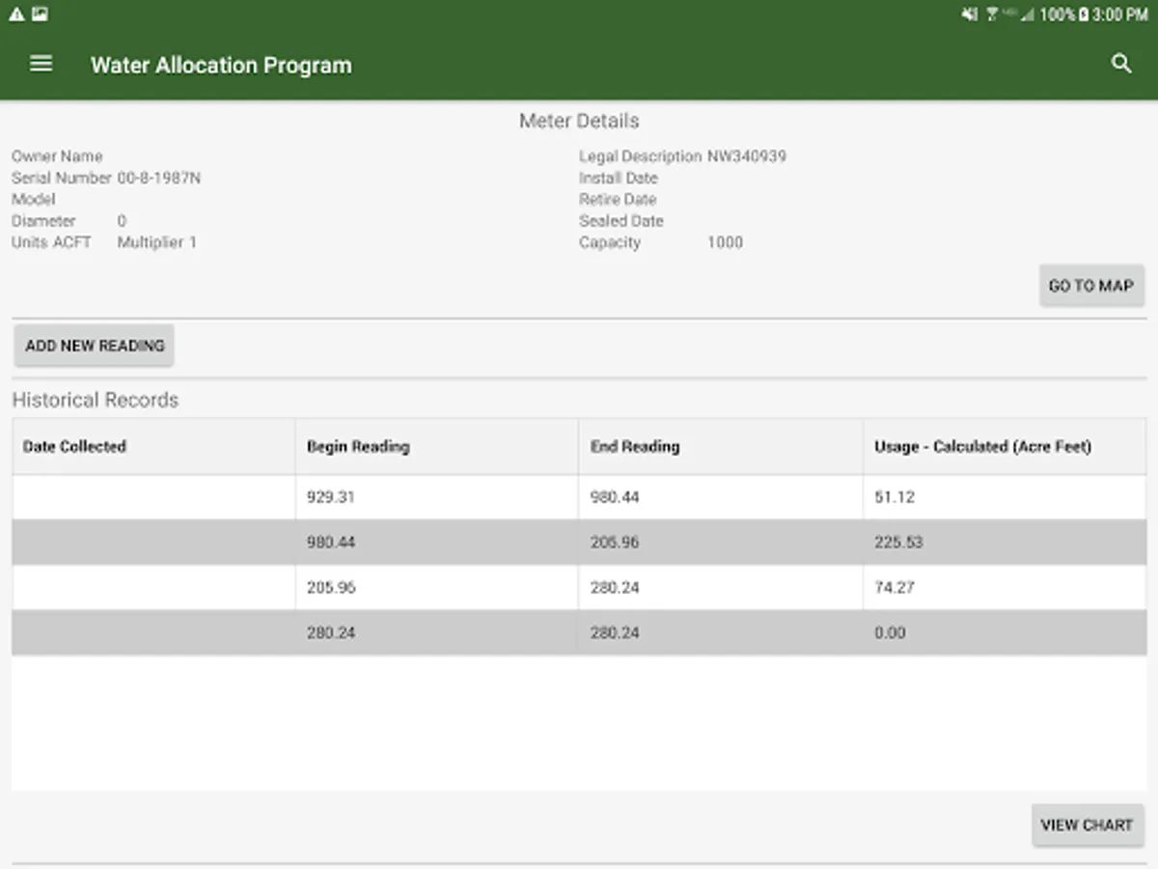Click the Usage - Calculated column header
Screen dimensions: 1158x869
982,446
